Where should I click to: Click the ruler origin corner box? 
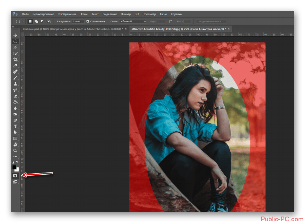point(22,35)
